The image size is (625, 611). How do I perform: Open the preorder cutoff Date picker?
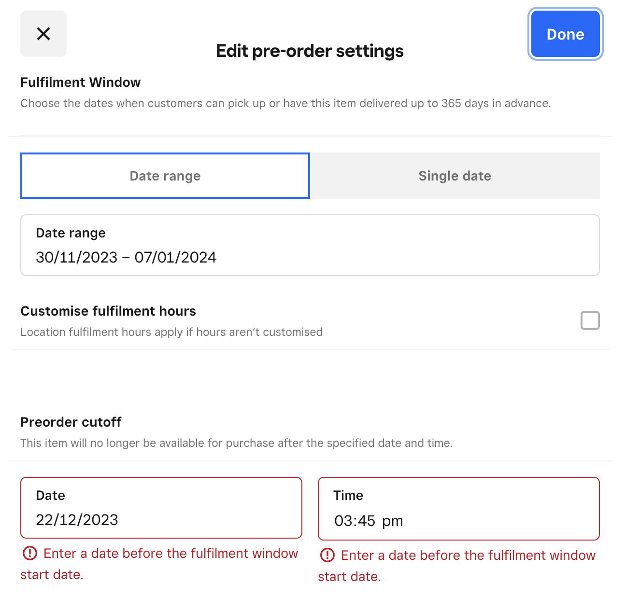(161, 508)
